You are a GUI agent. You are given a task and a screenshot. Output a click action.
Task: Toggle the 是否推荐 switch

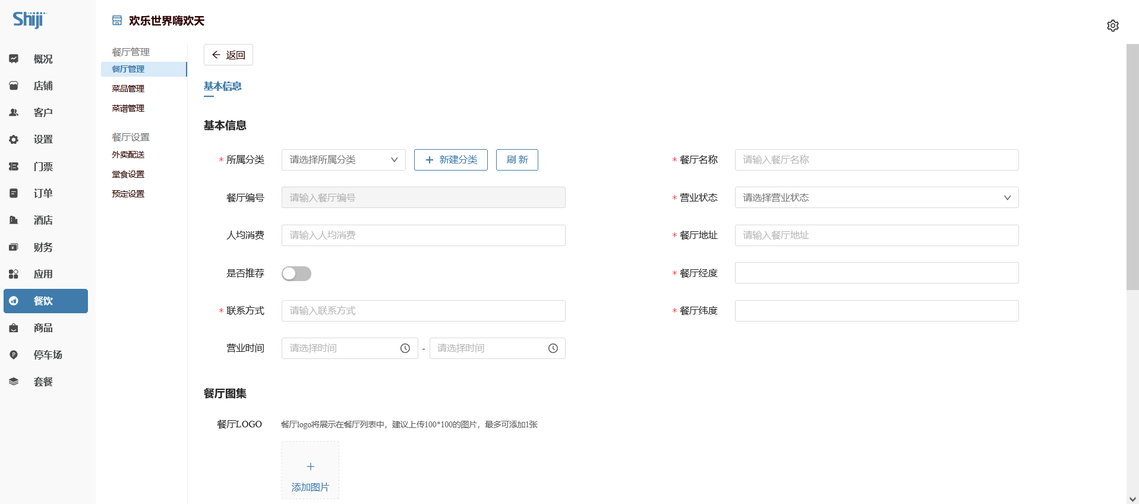pyautogui.click(x=296, y=273)
